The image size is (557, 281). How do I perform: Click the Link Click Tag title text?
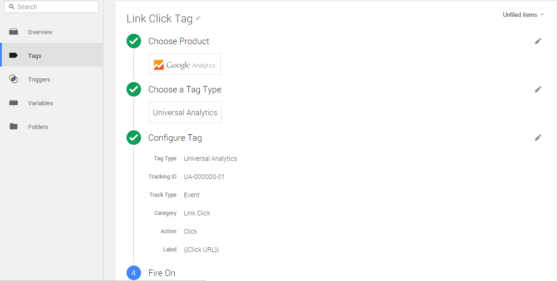coord(159,19)
